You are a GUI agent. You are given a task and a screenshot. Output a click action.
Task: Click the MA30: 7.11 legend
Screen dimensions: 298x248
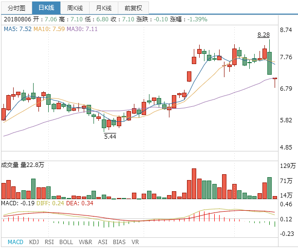click(x=82, y=29)
